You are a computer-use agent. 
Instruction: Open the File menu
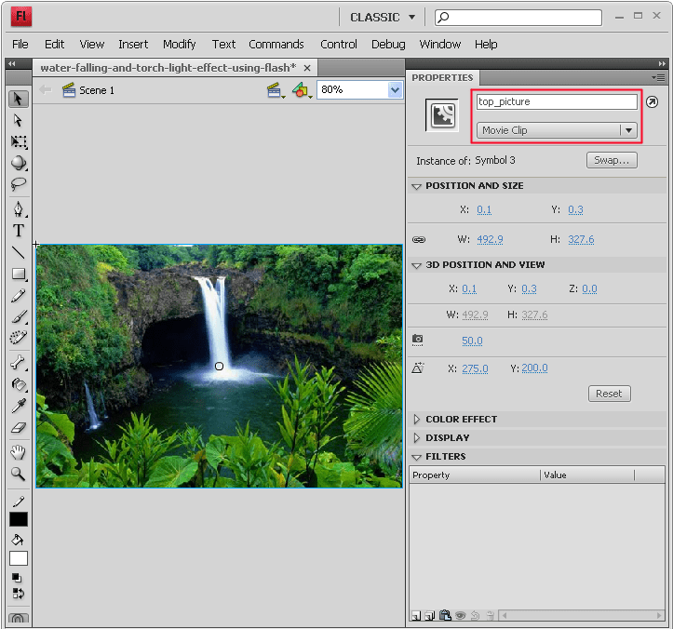click(20, 44)
